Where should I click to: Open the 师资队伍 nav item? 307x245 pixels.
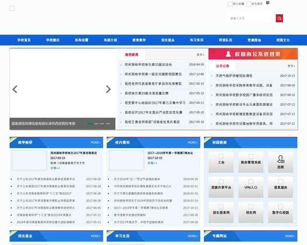[x=225, y=40]
